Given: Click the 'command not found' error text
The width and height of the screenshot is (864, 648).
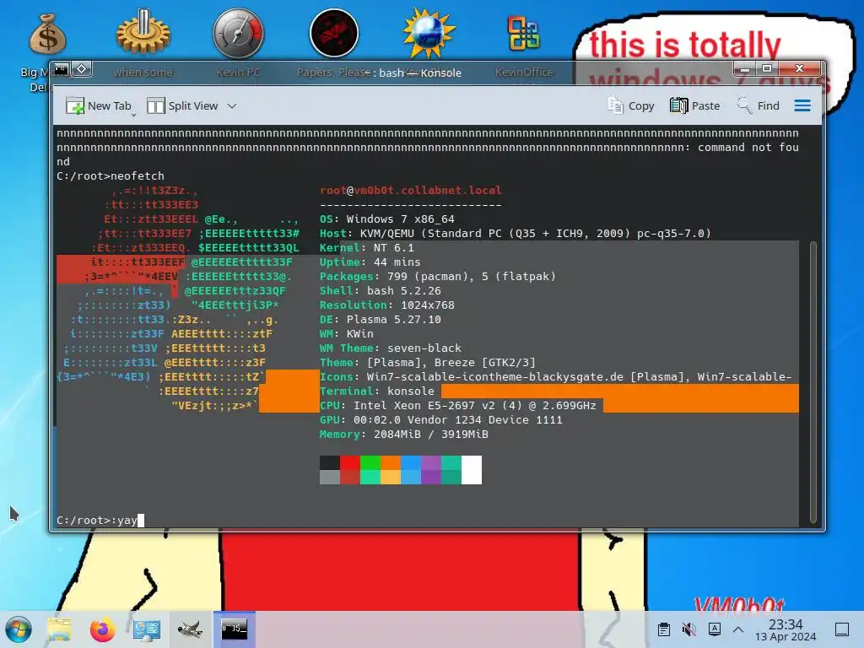Looking at the screenshot, I should tap(748, 147).
